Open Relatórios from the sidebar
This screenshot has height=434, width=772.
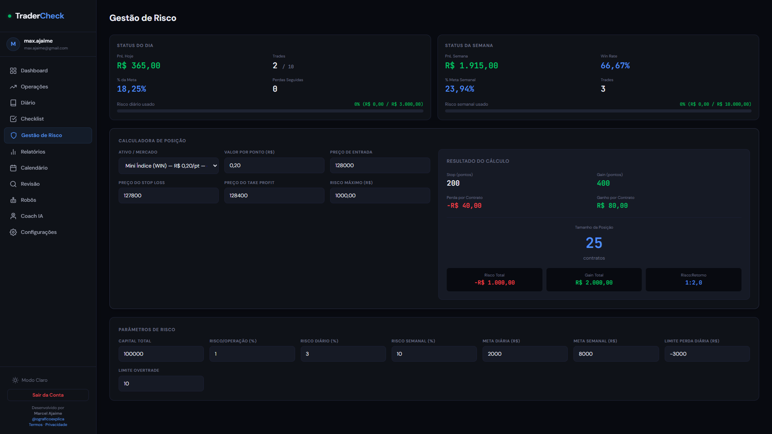(33, 151)
